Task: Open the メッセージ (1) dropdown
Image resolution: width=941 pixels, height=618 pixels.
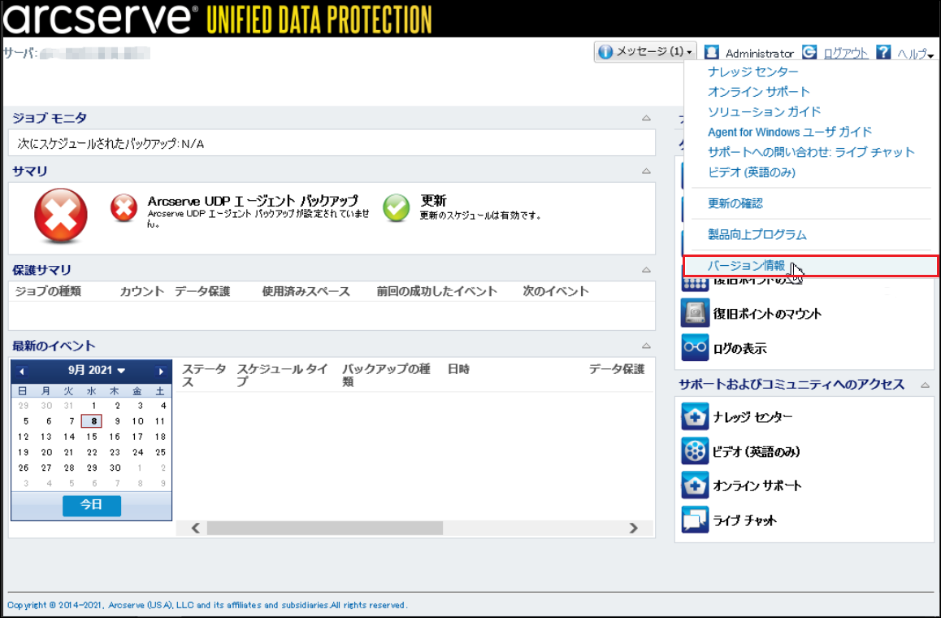Action: click(645, 52)
